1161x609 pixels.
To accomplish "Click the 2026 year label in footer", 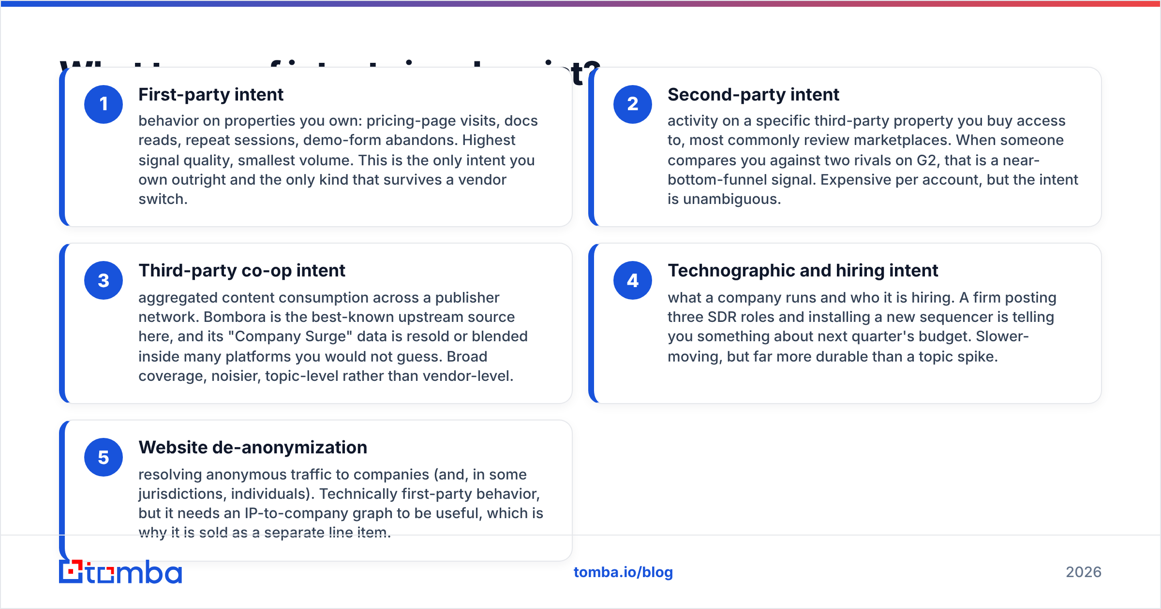I will tap(1084, 572).
